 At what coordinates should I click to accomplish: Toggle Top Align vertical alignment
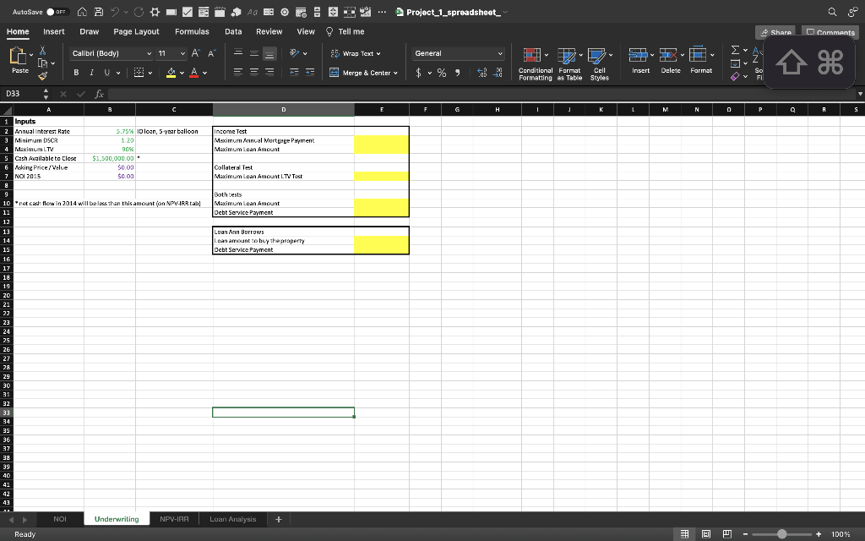[237, 53]
